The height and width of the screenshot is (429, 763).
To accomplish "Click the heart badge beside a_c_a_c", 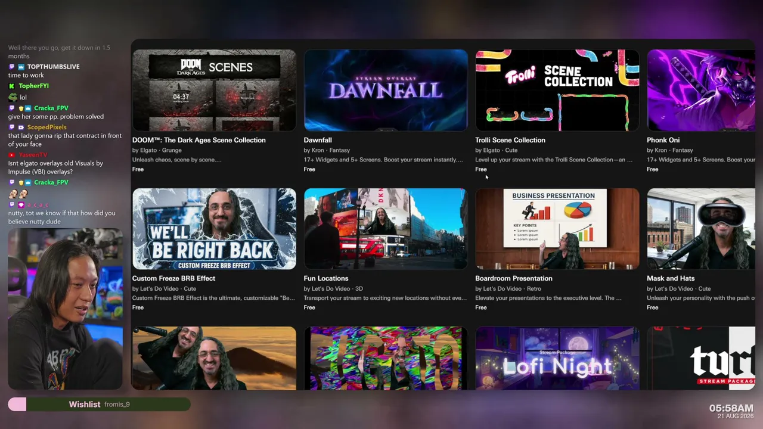I will (21, 205).
